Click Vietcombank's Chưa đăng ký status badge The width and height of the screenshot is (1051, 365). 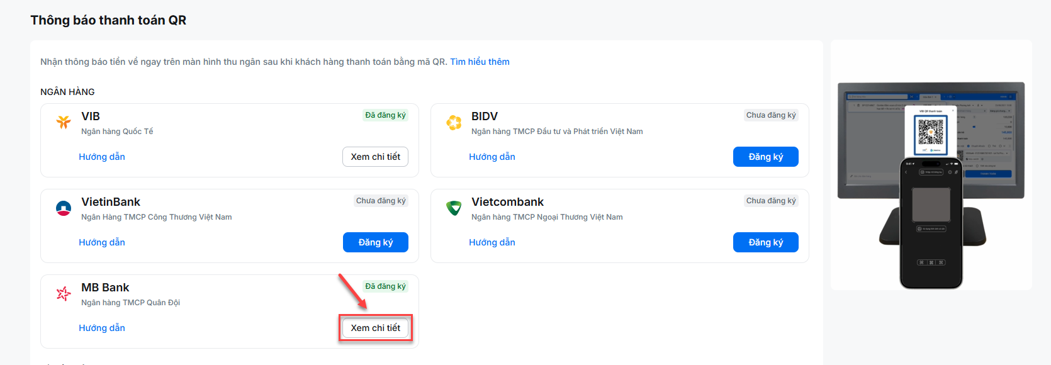(771, 201)
